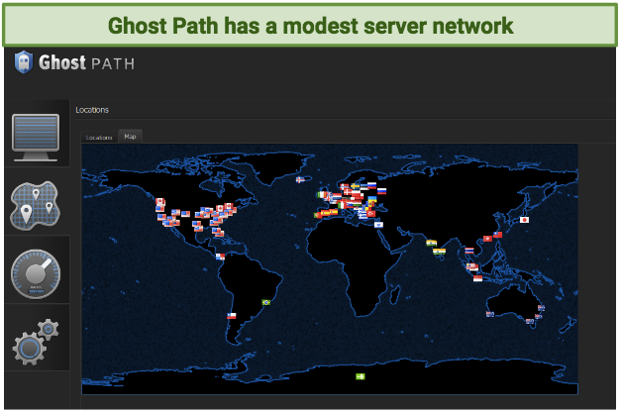This screenshot has height=413, width=621.
Task: Select the Thailand flag marker
Action: pos(469,251)
